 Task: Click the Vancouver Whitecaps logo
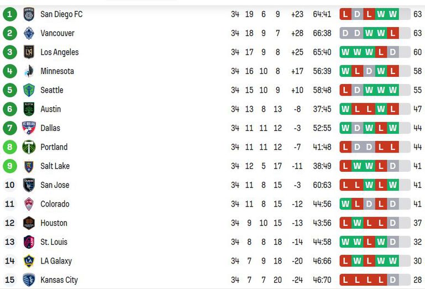29,33
